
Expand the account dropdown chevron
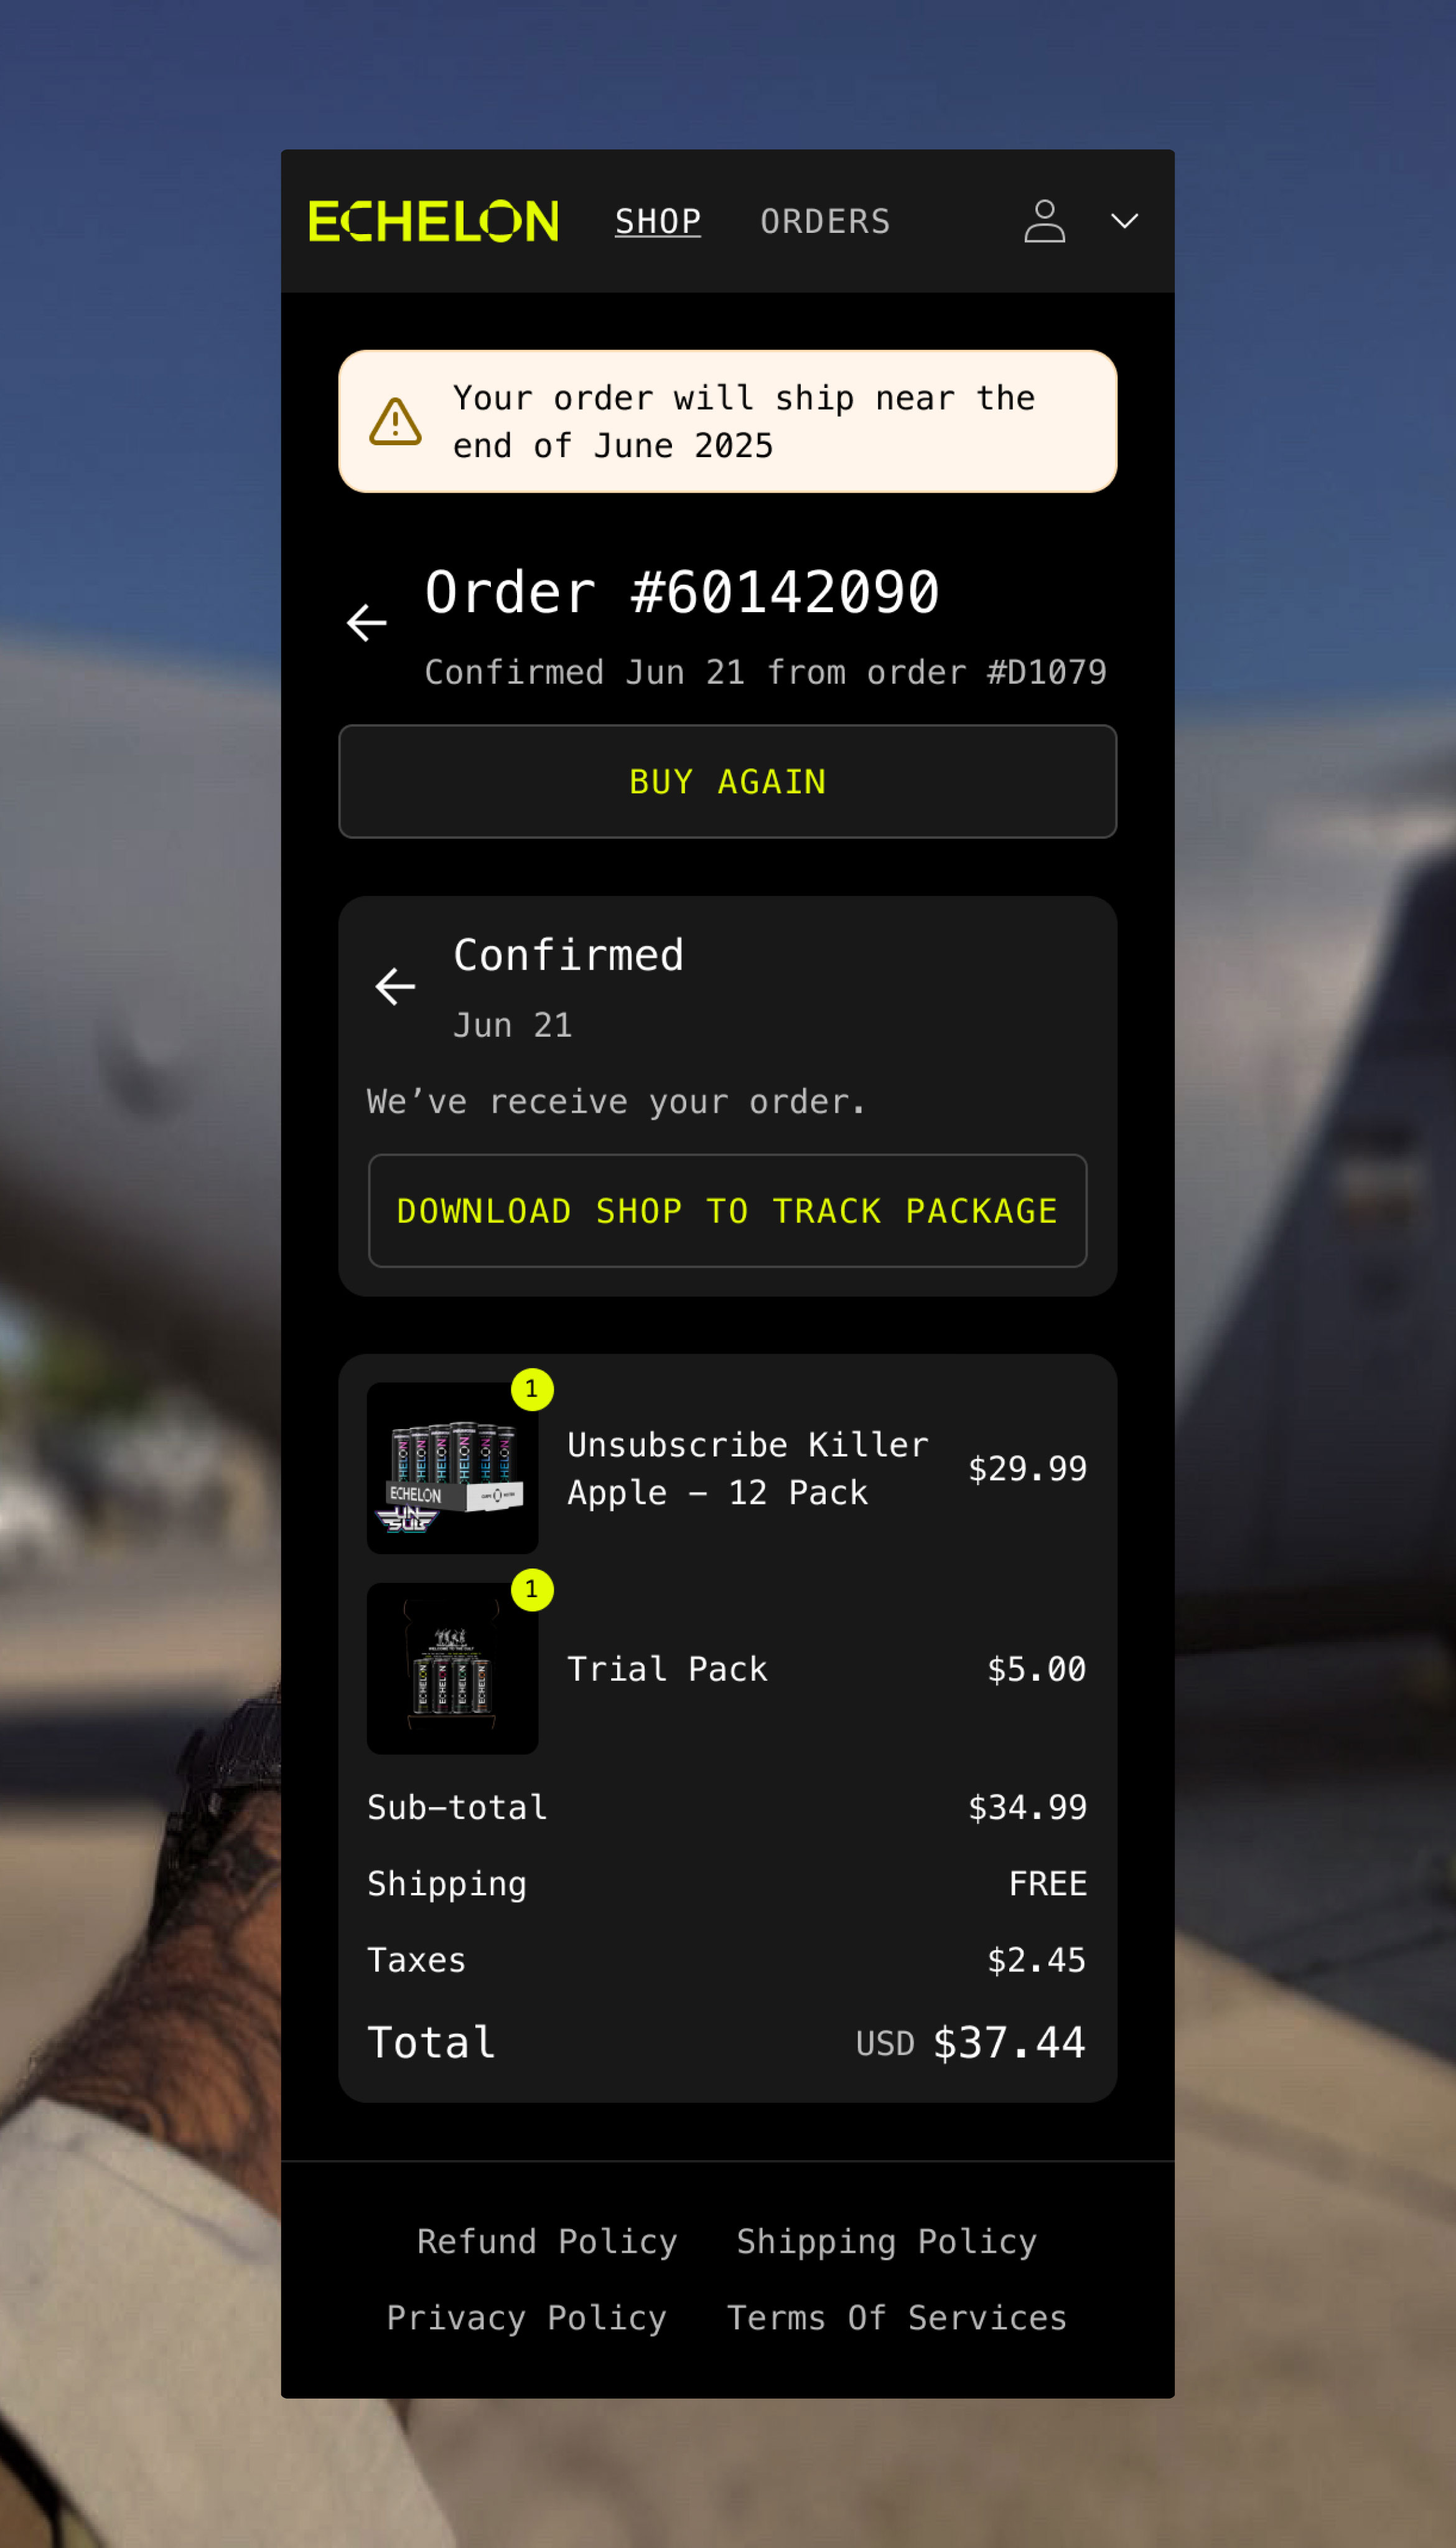pos(1125,221)
